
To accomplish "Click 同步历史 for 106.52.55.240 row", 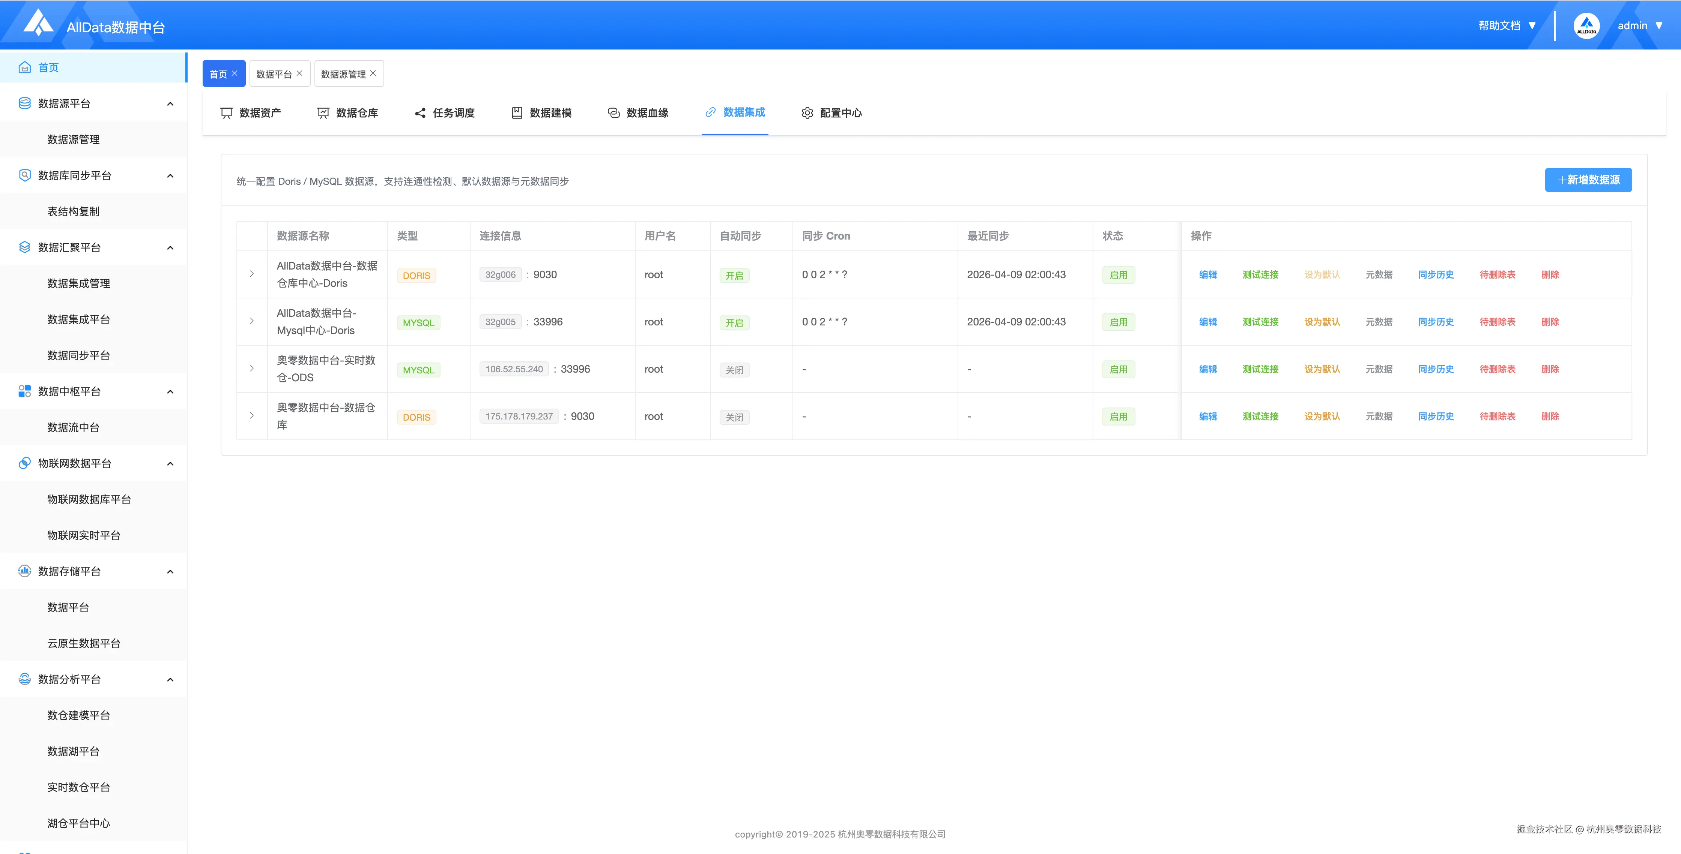I will click(1436, 369).
